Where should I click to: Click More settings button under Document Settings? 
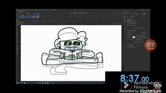(x=138, y=42)
